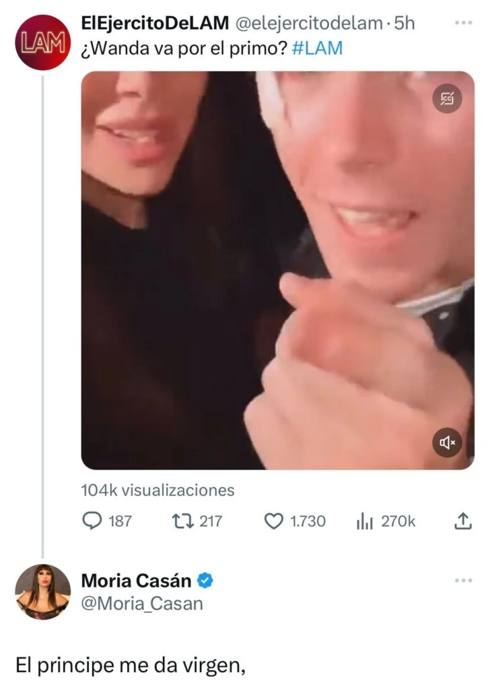The image size is (490, 689).
Task: Toggle closed captions on the video
Action: point(447,99)
